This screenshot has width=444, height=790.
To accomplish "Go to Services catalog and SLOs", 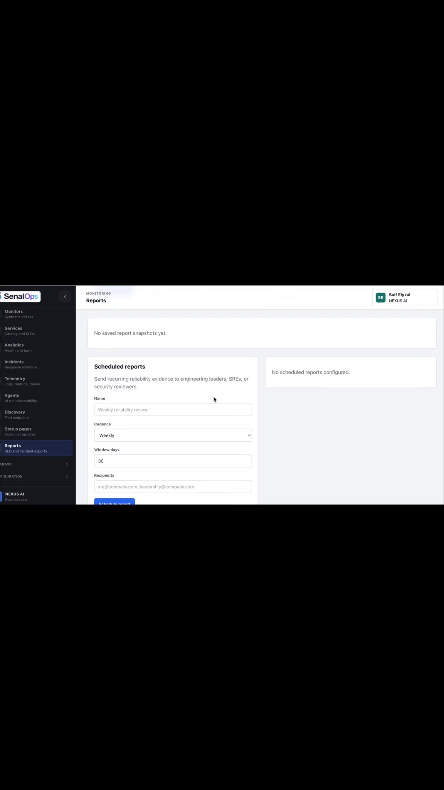I will click(36, 331).
